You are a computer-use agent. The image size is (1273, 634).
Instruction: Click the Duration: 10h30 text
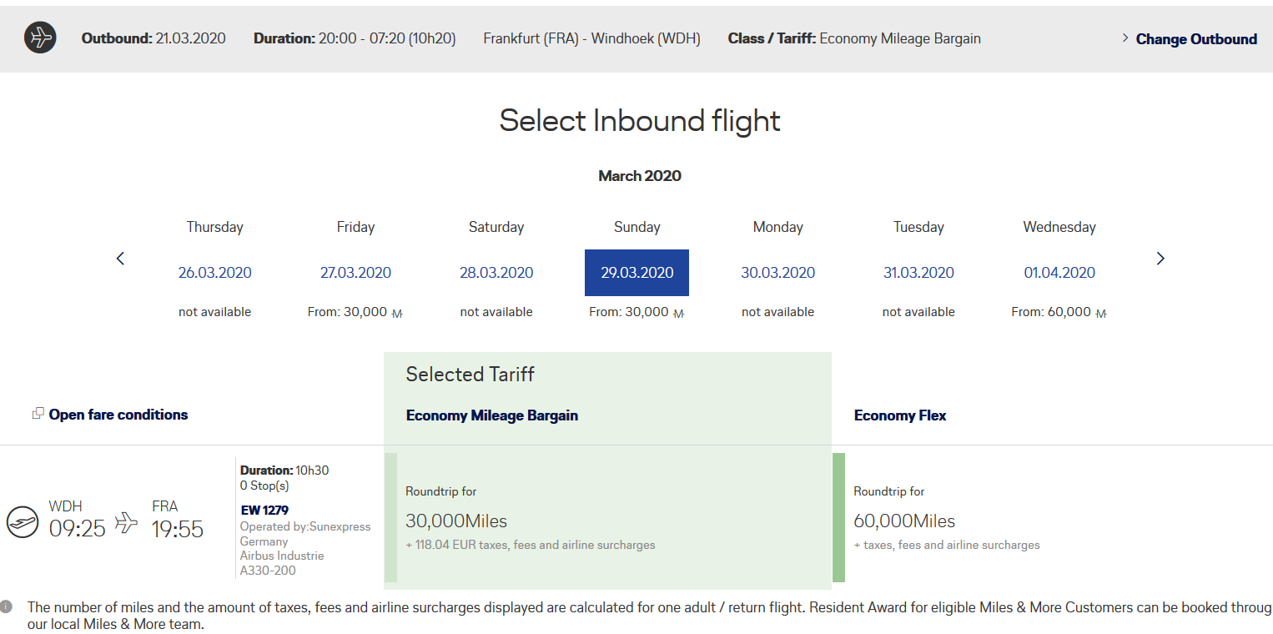pyautogui.click(x=284, y=470)
